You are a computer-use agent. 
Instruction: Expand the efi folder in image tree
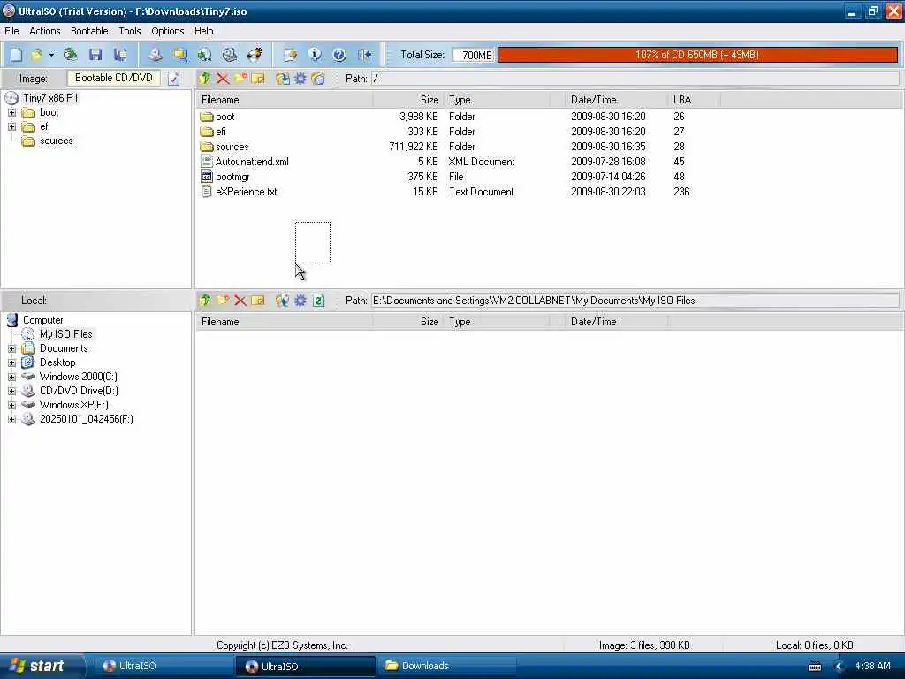point(12,126)
